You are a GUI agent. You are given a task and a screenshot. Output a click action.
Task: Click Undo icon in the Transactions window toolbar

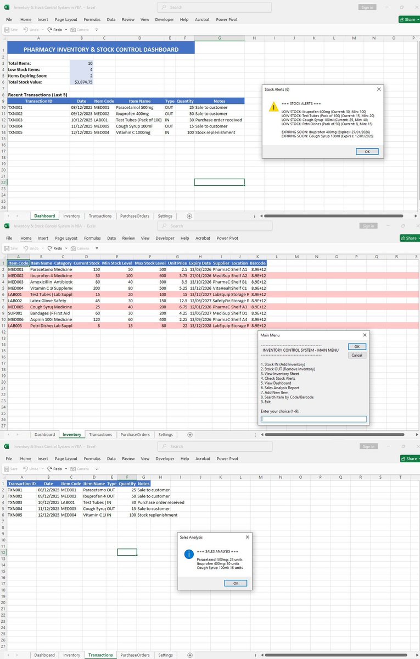pyautogui.click(x=26, y=469)
